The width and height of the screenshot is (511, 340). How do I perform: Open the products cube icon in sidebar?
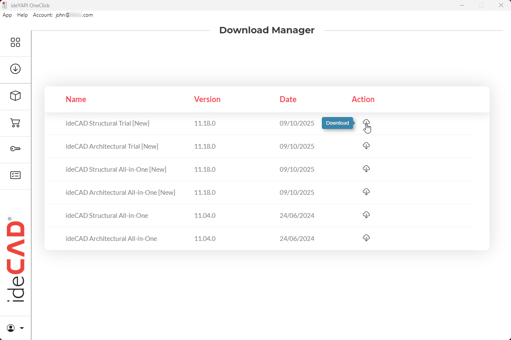coord(15,96)
